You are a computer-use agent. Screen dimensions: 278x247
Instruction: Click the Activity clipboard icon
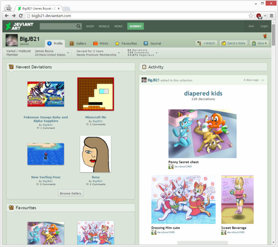coord(144,67)
